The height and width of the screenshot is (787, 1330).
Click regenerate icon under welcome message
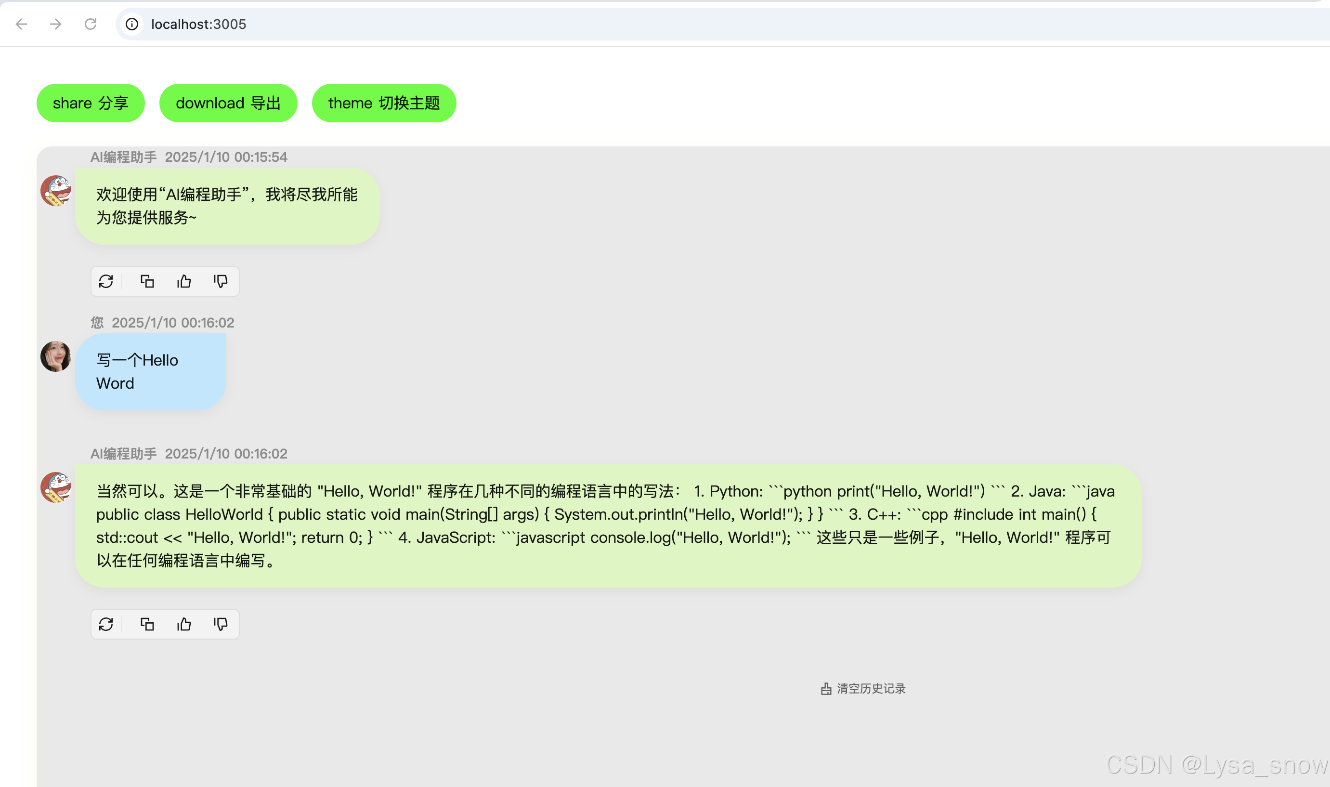(106, 281)
